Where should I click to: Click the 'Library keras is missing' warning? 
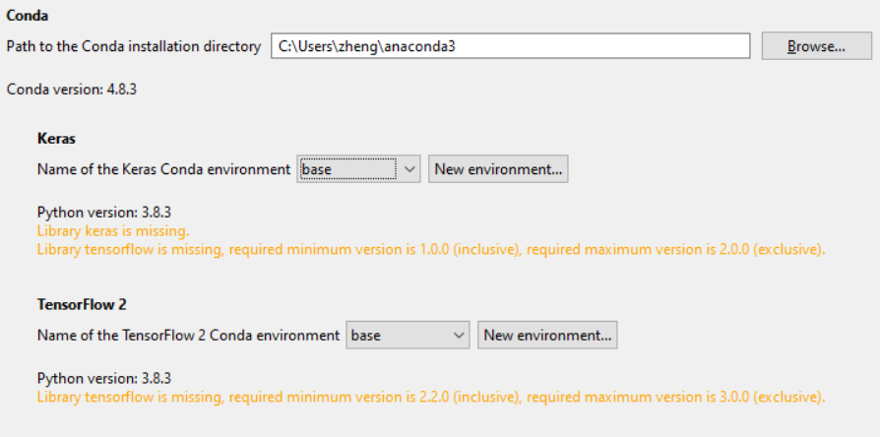(x=113, y=230)
